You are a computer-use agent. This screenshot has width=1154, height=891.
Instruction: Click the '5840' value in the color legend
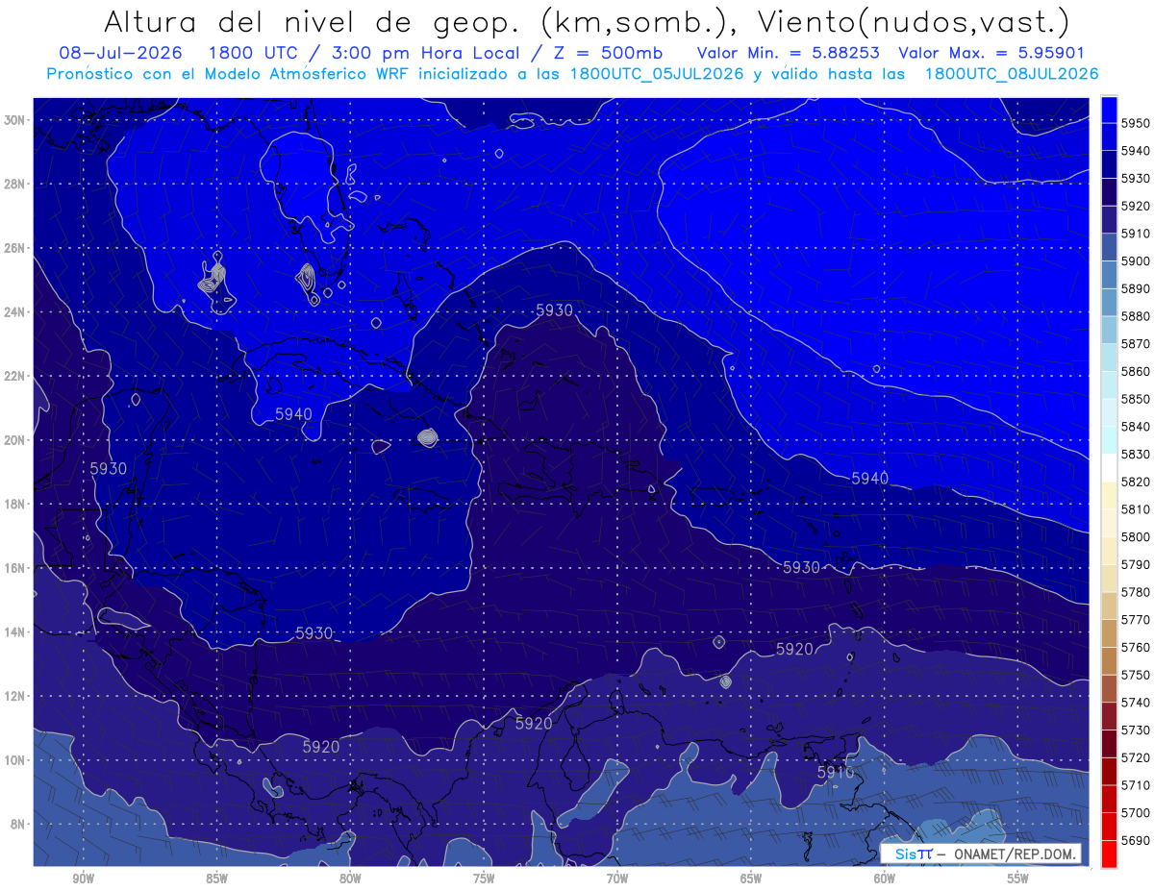click(x=1135, y=426)
